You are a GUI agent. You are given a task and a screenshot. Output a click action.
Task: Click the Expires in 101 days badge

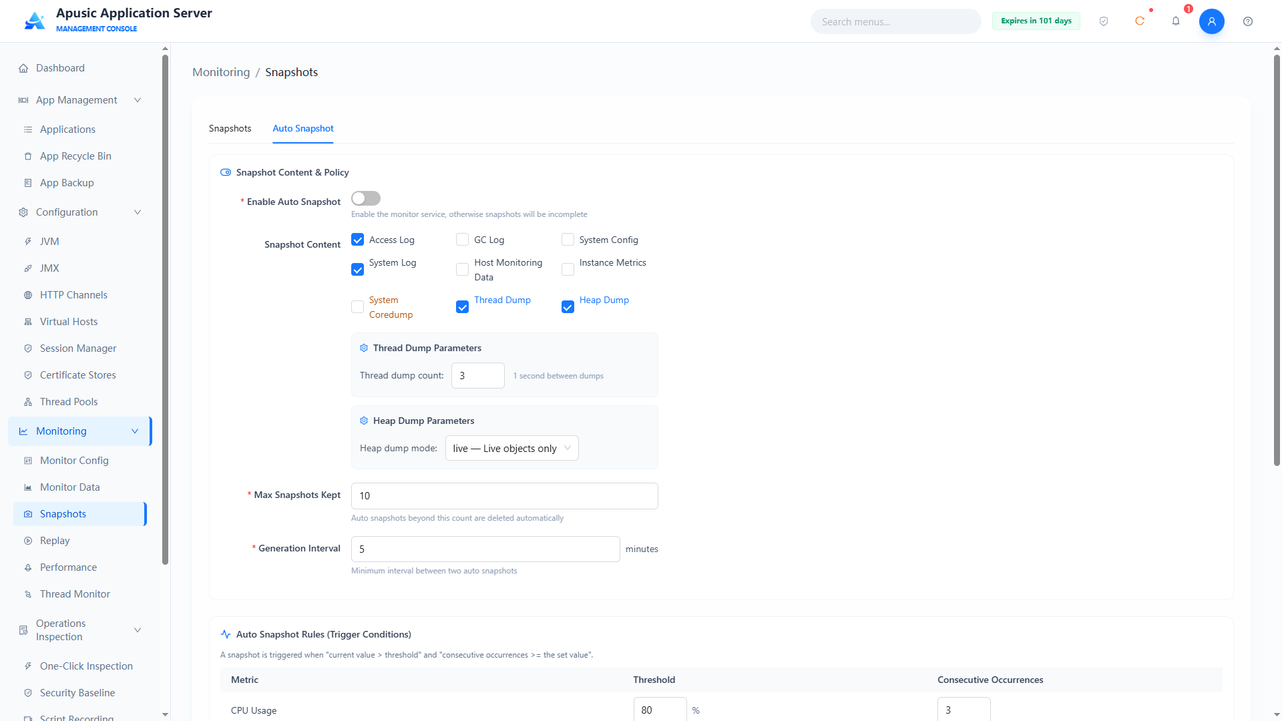tap(1036, 21)
